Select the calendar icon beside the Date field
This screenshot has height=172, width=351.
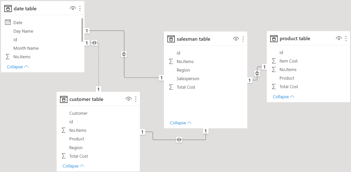7,22
